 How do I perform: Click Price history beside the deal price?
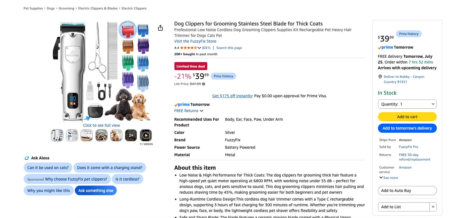223,76
